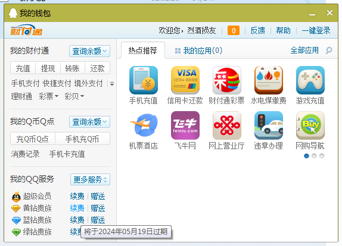Open 理财通 link

point(21,96)
